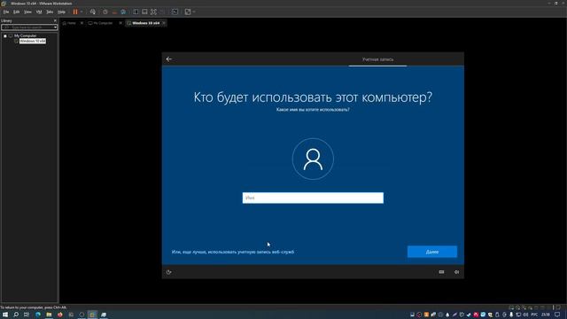This screenshot has height=319, width=567.
Task: Open the VM menu
Action: [39, 12]
